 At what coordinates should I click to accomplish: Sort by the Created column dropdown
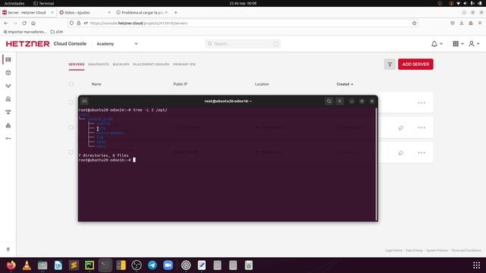click(345, 84)
